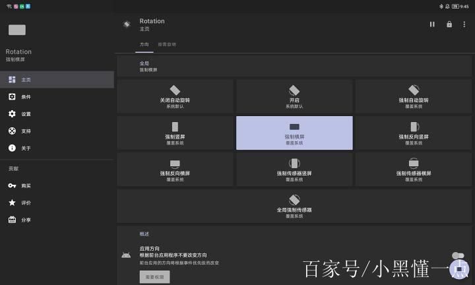Click the Android icon beside 应用方向
The width and height of the screenshot is (475, 285).
tap(126, 255)
